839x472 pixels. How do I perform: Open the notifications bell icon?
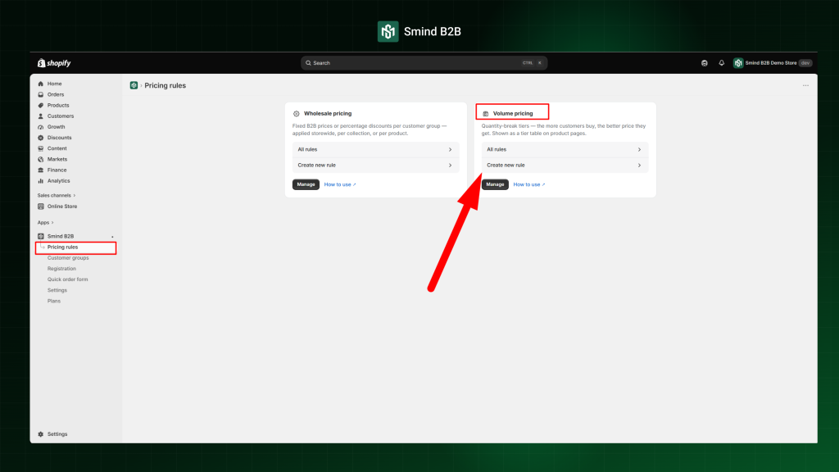pos(721,63)
